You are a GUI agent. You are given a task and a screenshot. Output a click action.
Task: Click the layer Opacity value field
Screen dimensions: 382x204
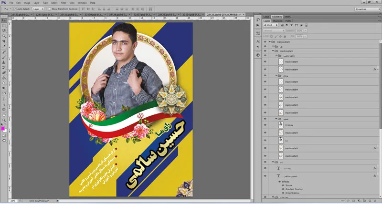[299, 31]
